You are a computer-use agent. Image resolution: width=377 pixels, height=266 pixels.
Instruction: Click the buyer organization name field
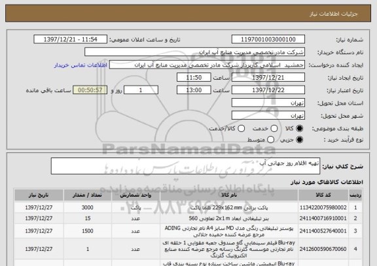[195, 52]
